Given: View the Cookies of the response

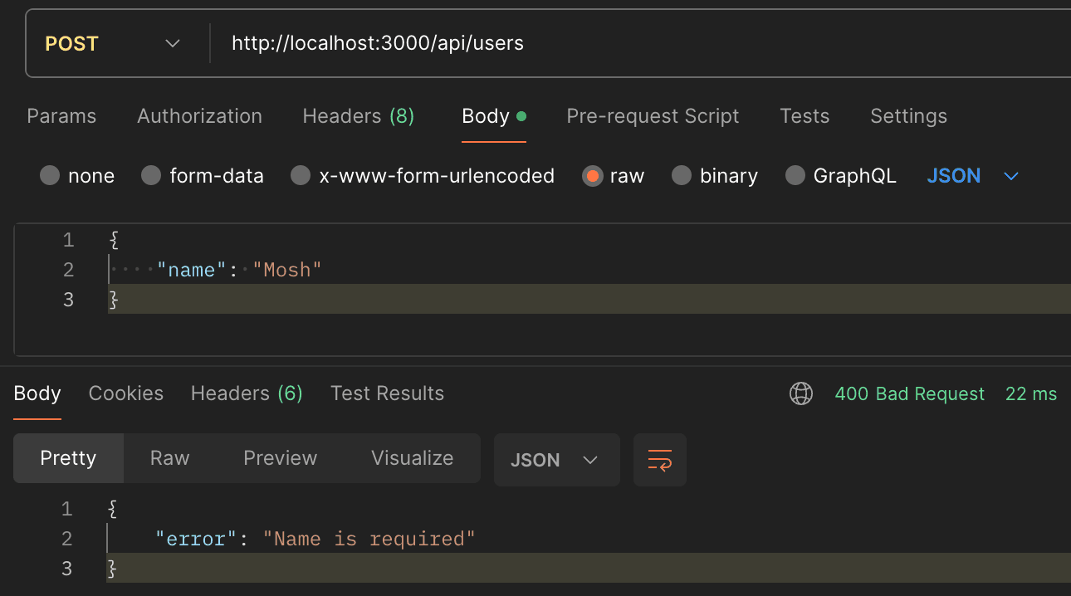Looking at the screenshot, I should point(125,393).
